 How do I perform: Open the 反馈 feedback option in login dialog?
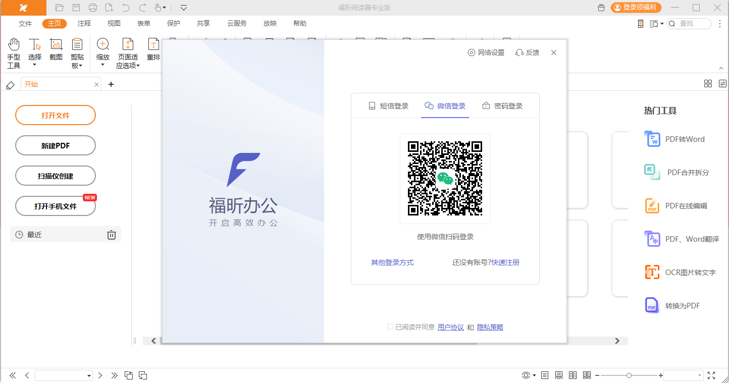[527, 52]
